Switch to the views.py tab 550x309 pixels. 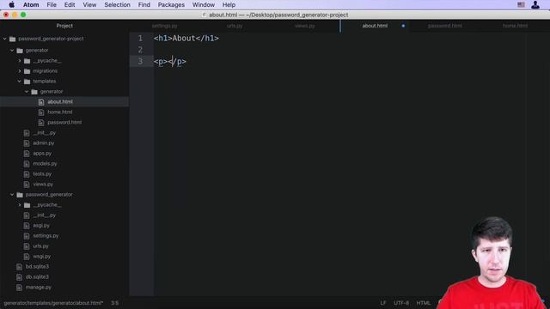pos(305,26)
